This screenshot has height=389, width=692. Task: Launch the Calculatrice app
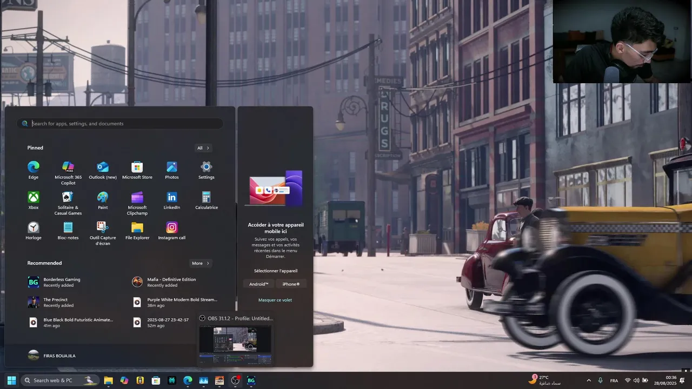pyautogui.click(x=207, y=200)
